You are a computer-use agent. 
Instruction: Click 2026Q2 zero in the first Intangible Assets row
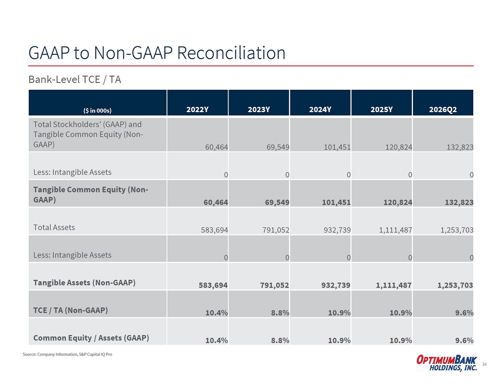[471, 175]
